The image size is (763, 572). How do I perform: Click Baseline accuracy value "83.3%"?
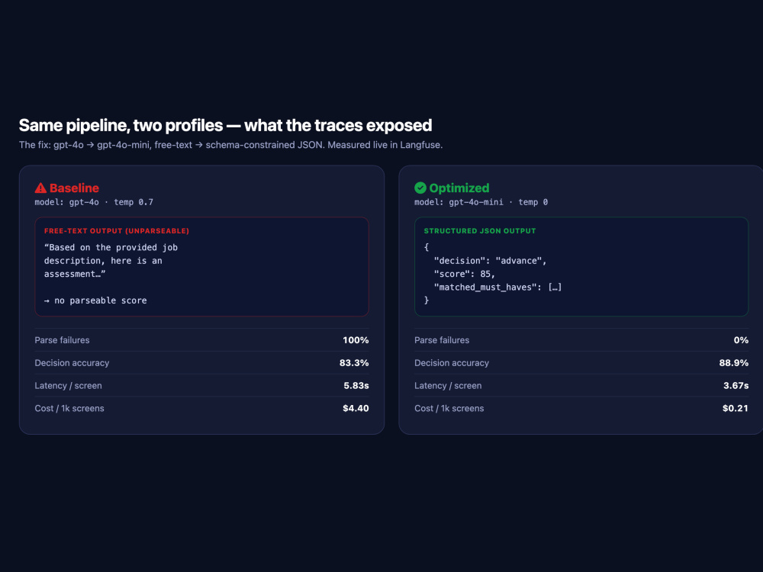coord(354,363)
